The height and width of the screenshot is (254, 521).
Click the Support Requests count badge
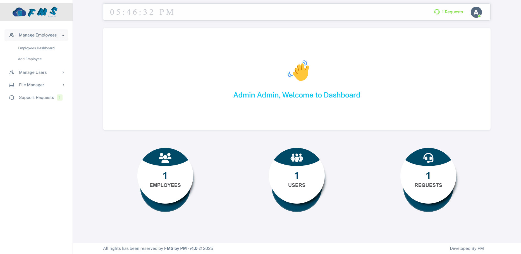60,97
